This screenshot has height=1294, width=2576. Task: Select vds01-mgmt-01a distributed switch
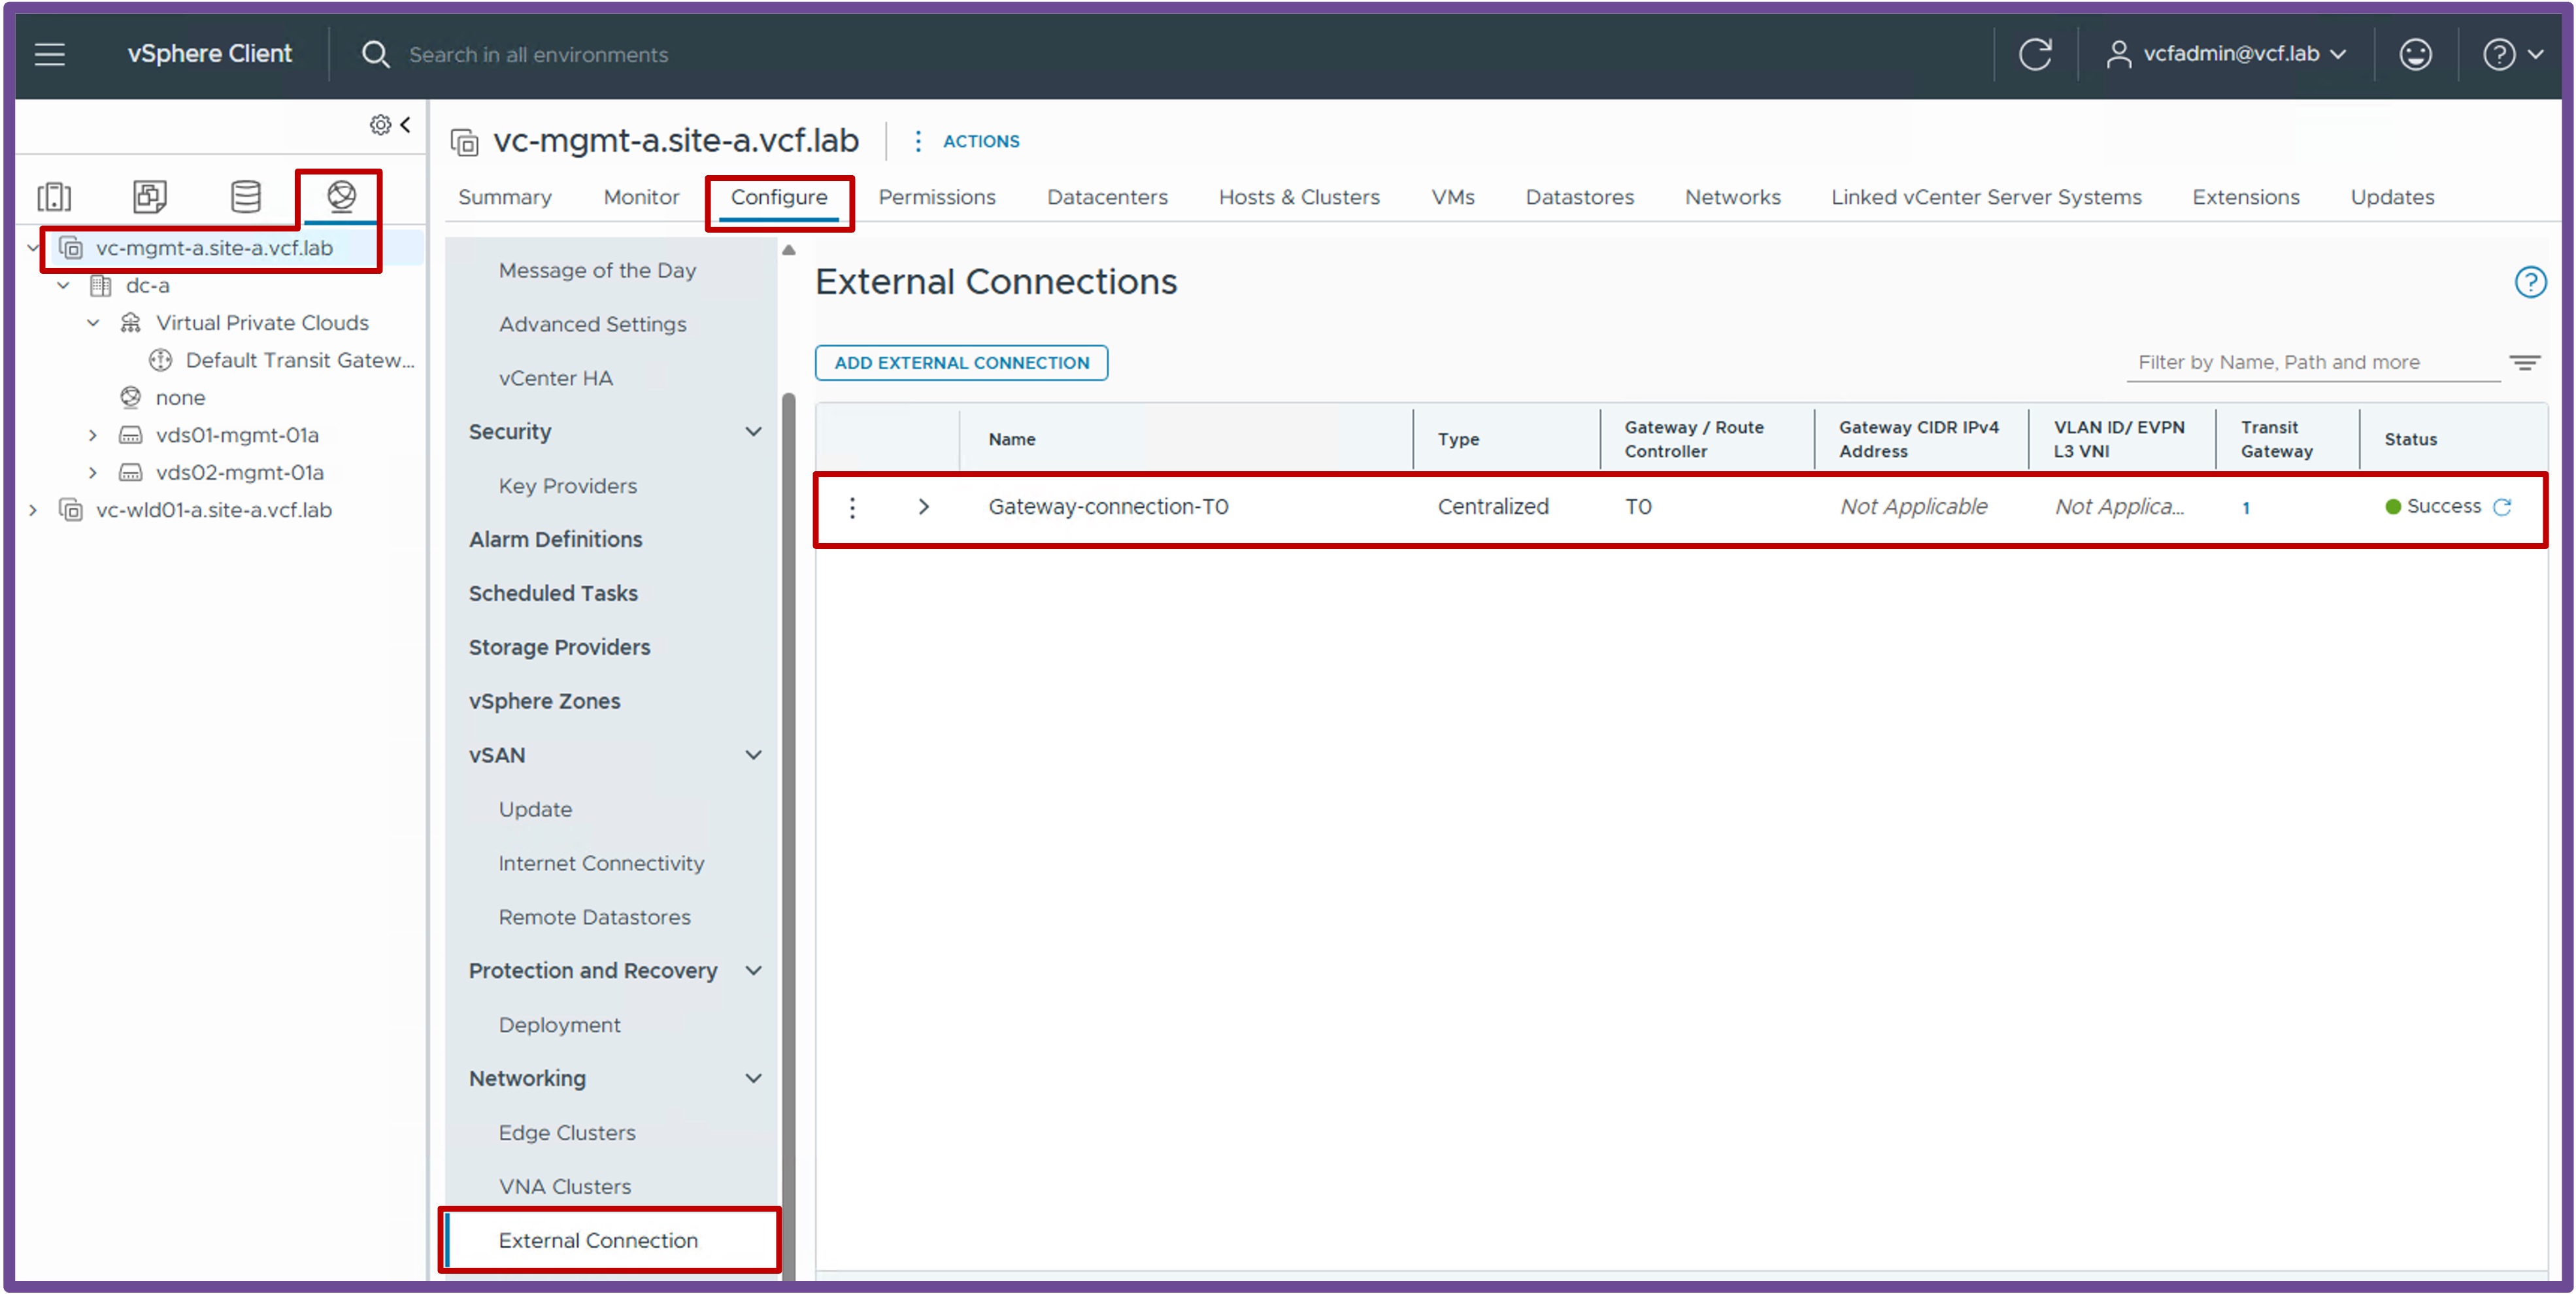click(237, 435)
